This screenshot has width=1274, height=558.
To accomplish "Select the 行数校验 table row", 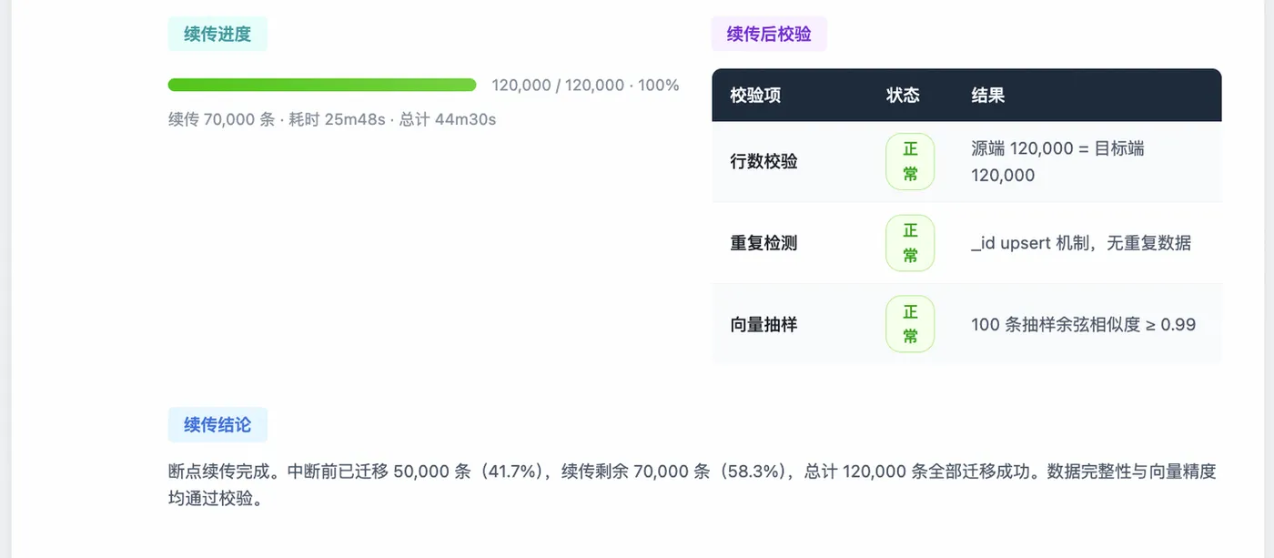I will [966, 162].
